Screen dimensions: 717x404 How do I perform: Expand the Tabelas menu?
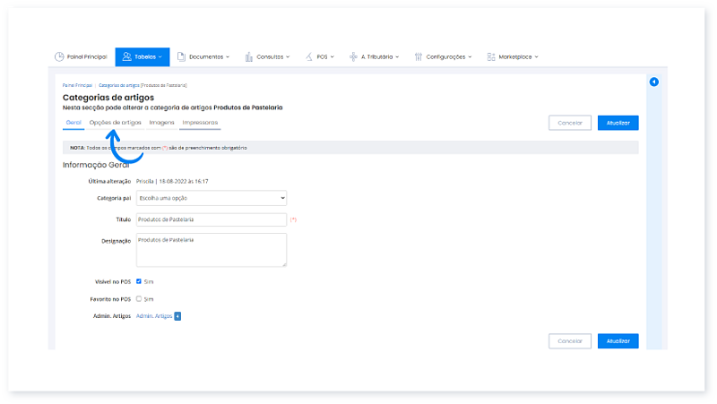[141, 56]
